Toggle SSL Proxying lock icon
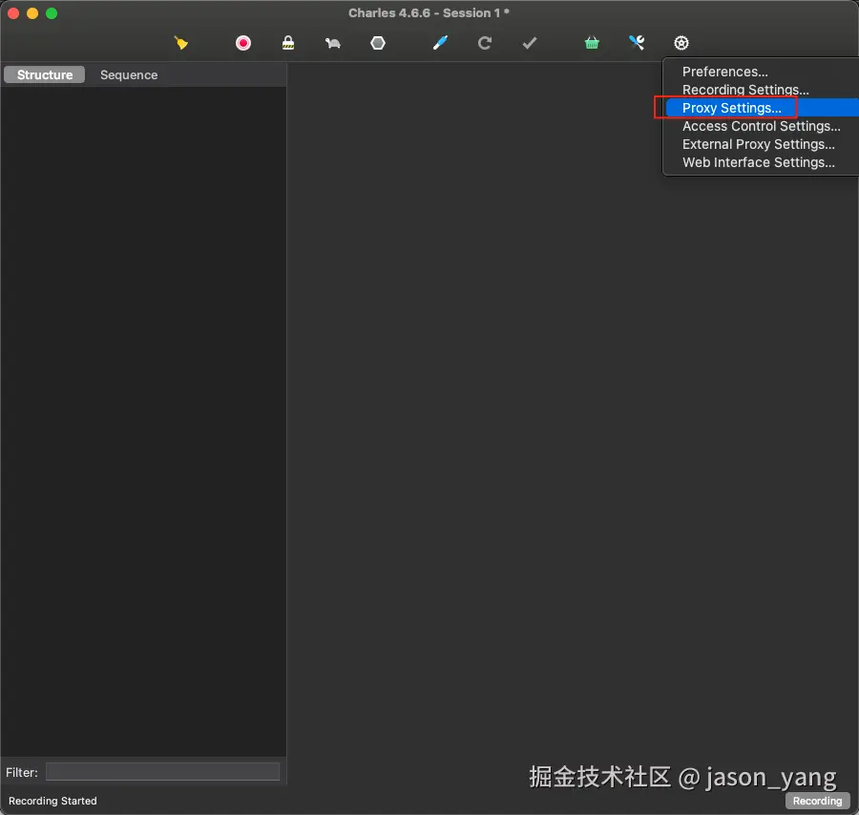Viewport: 859px width, 815px height. point(288,43)
